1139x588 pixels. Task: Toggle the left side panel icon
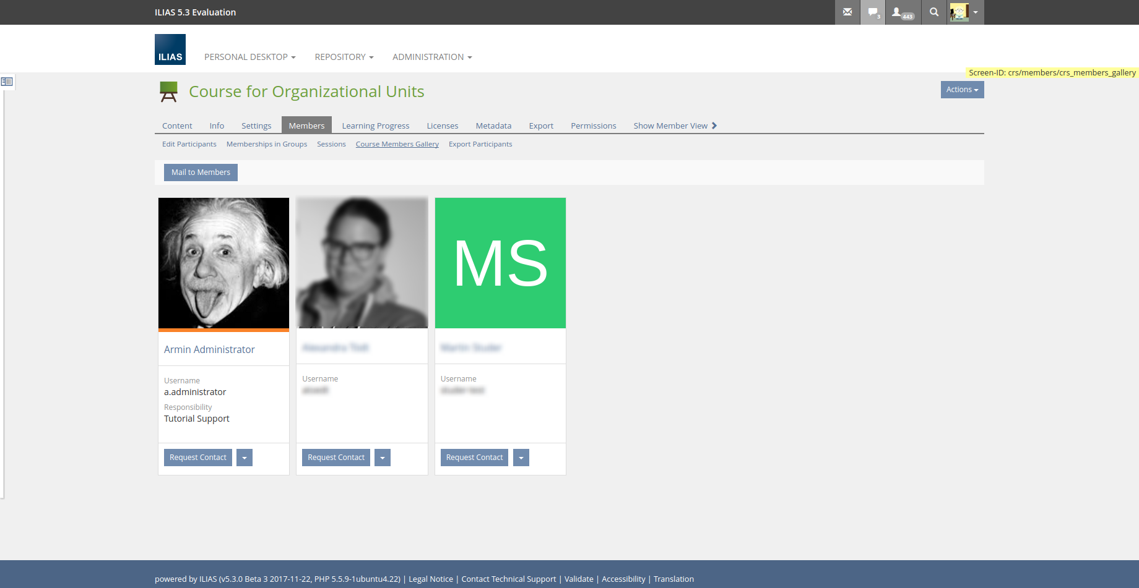tap(7, 82)
